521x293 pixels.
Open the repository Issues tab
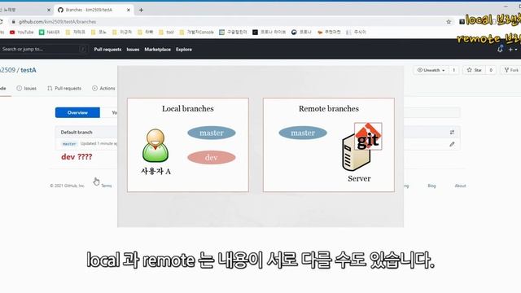tap(27, 89)
